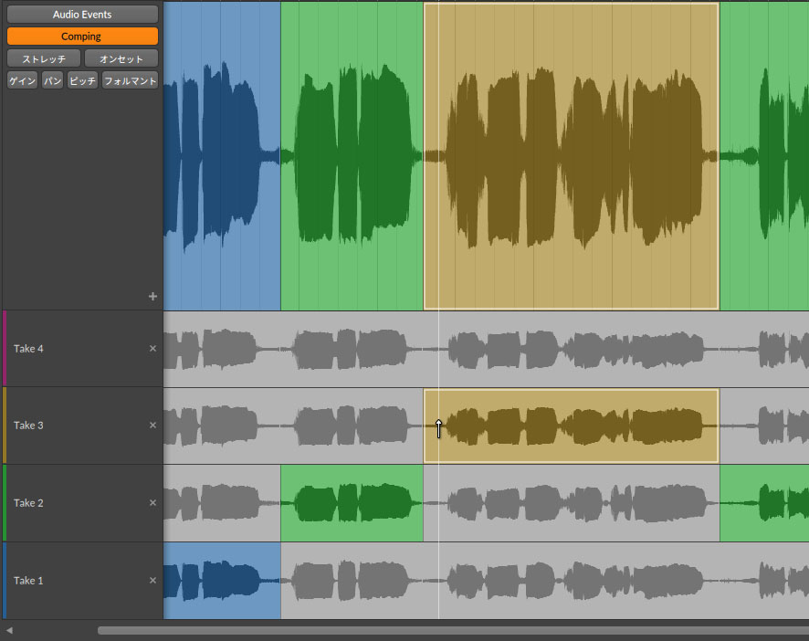Select the highlighted gold comp region in the main lane
This screenshot has width=809, height=641.
[572, 155]
